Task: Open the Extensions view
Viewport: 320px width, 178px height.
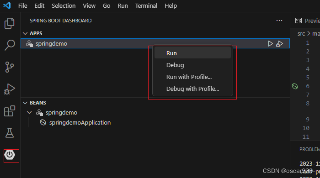Action: [x=10, y=111]
